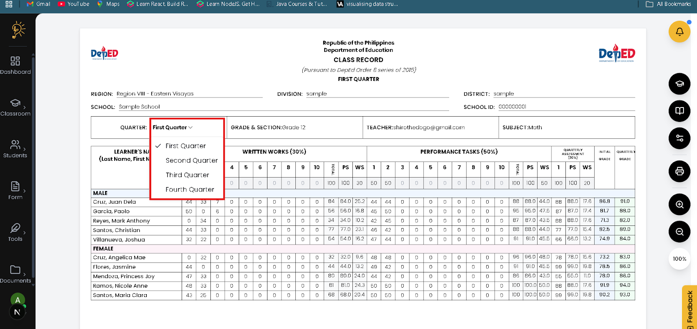Choose Second Quarter from the dropdown
The width and height of the screenshot is (697, 329).
[x=191, y=161]
